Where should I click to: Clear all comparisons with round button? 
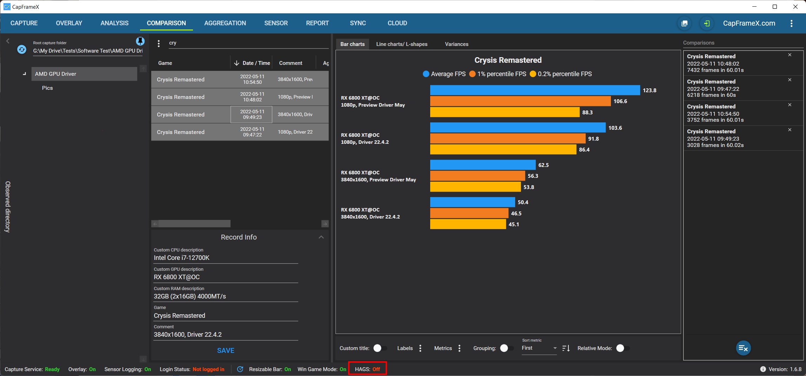pyautogui.click(x=743, y=348)
